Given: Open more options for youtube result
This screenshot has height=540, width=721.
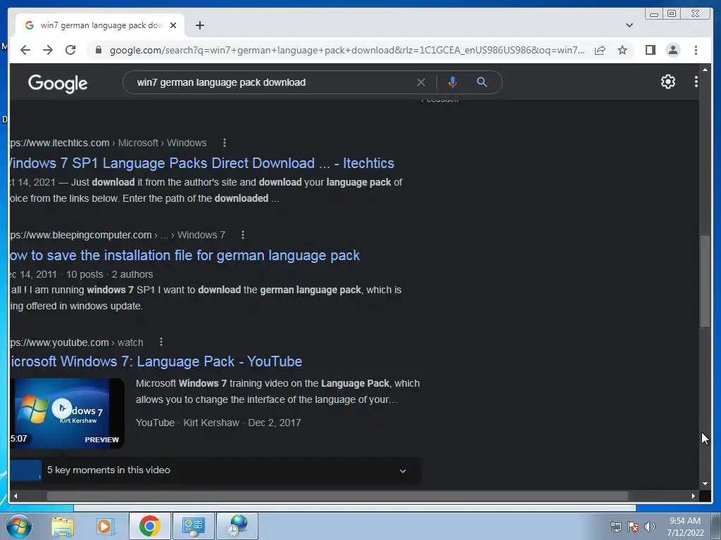Looking at the screenshot, I should tap(161, 342).
